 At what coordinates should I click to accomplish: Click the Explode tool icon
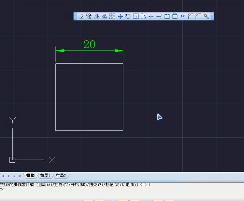pyautogui.click(x=206, y=16)
